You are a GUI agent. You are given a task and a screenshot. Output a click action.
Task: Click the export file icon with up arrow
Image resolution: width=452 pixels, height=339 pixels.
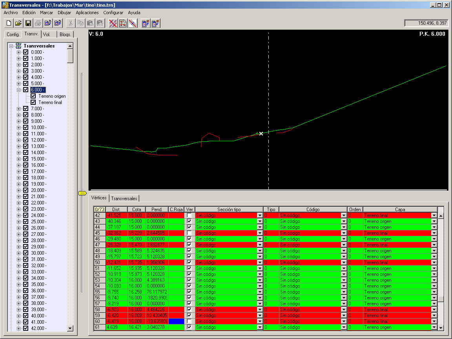pos(58,24)
